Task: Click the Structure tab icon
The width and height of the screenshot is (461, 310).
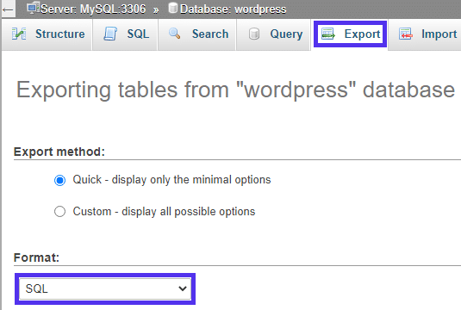Action: (x=19, y=34)
